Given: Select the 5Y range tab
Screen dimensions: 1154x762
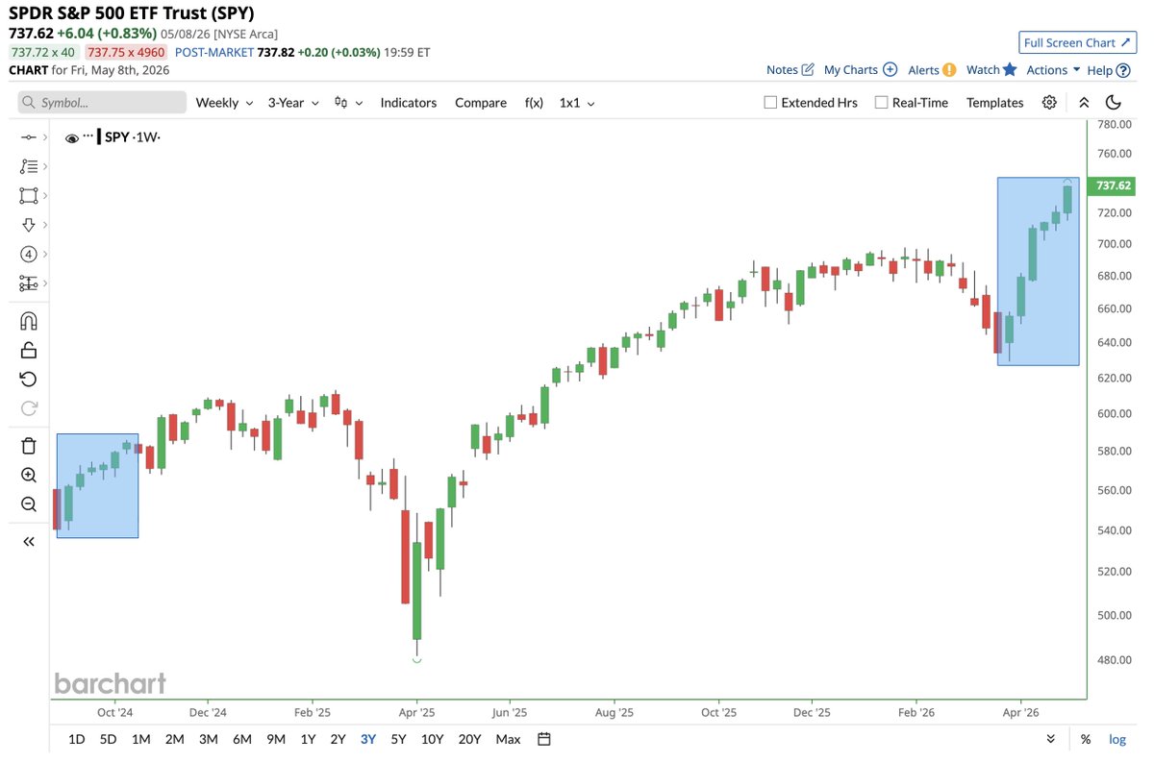Looking at the screenshot, I should [399, 739].
